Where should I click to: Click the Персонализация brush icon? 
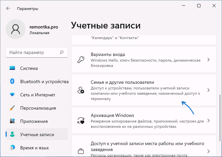point(12,108)
